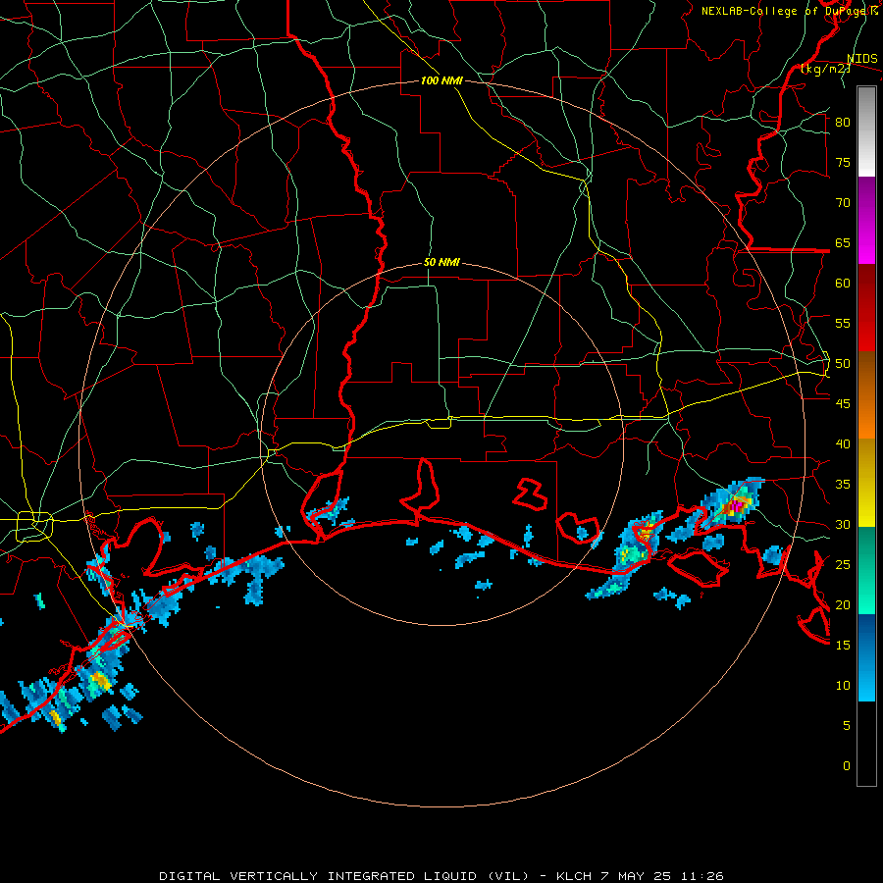Click the white-gray segment of the VIL color bar
This screenshot has height=883, width=883.
click(x=866, y=131)
